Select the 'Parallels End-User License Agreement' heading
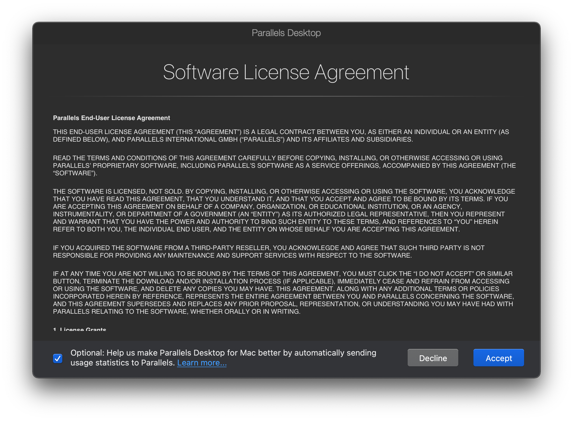The height and width of the screenshot is (421, 573). pyautogui.click(x=112, y=118)
